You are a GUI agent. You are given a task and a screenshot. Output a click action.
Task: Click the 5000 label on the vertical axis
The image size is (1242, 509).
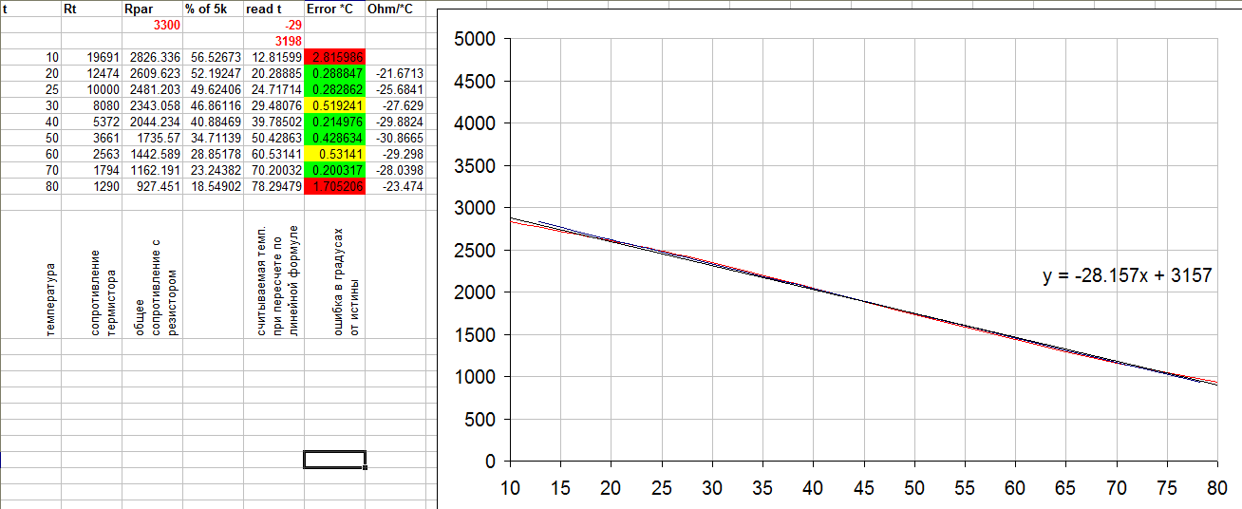[x=475, y=40]
